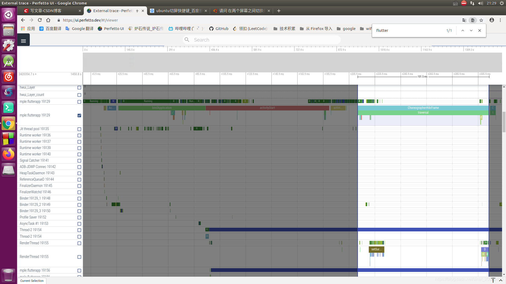
Task: Open Android Studio from the dock
Action: click(8, 62)
